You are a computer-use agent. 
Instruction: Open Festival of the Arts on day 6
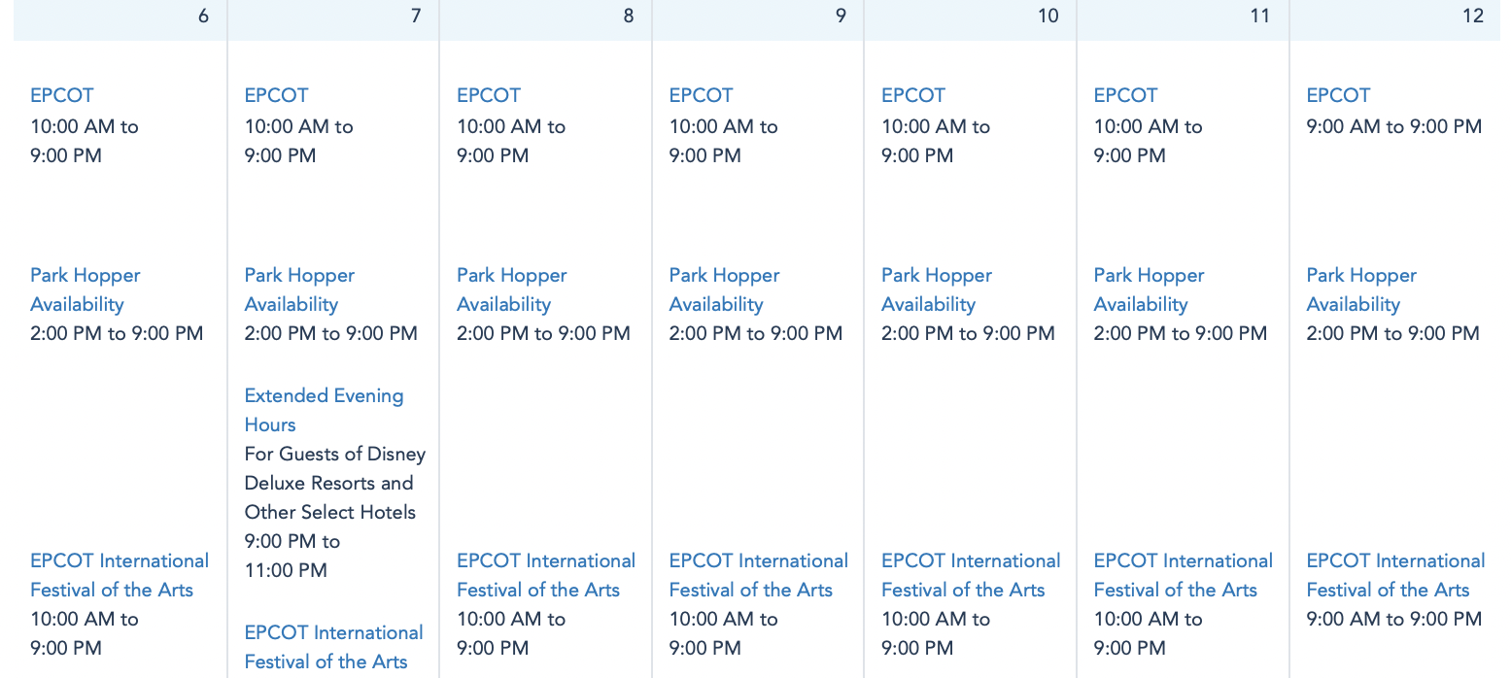120,575
